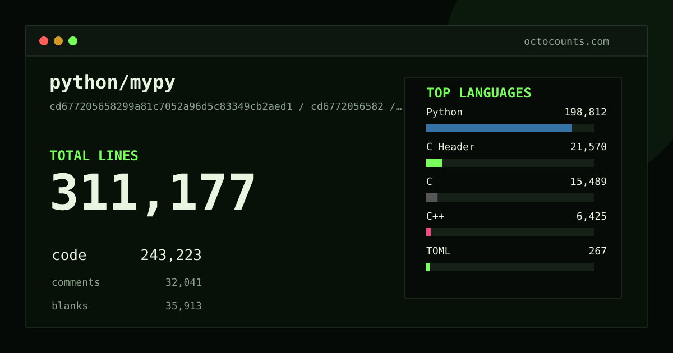The width and height of the screenshot is (673, 353).
Task: Select the TOML line count 267
Action: (597, 251)
